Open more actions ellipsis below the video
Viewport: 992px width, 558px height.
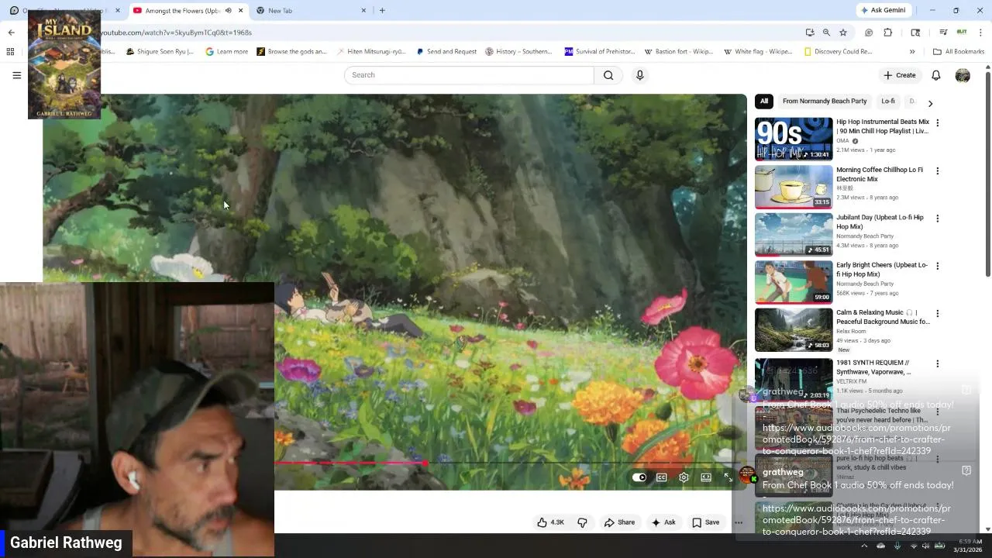pyautogui.click(x=739, y=522)
